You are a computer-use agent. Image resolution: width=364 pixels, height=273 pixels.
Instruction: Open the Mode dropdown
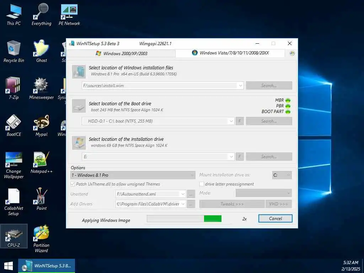point(264,193)
